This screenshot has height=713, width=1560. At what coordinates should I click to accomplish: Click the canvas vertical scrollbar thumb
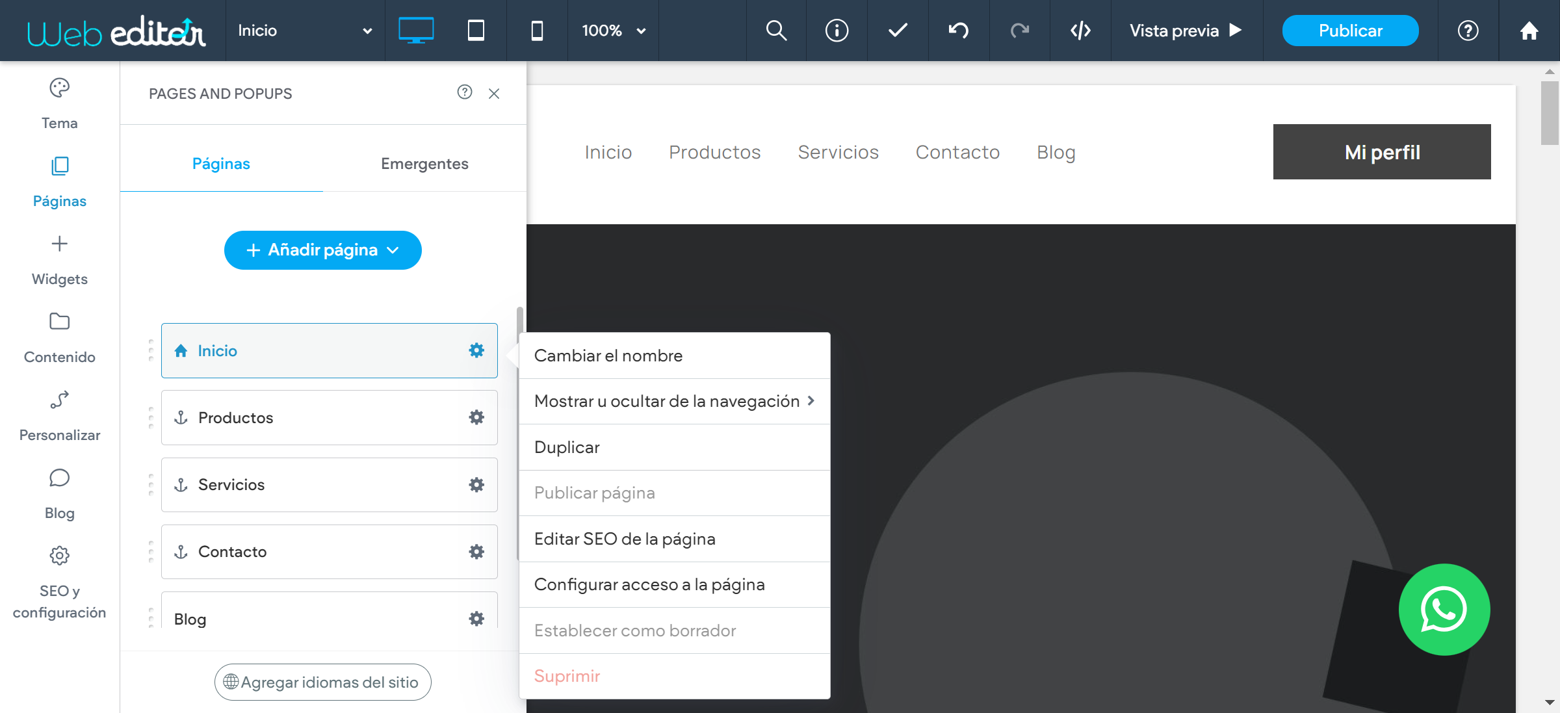click(1550, 112)
